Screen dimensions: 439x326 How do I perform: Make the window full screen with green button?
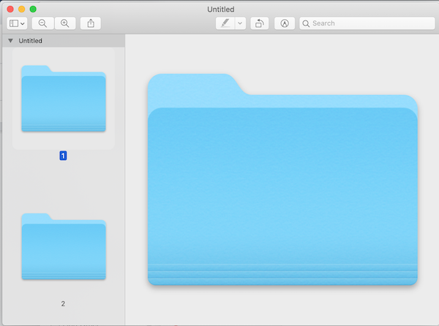[x=33, y=10]
